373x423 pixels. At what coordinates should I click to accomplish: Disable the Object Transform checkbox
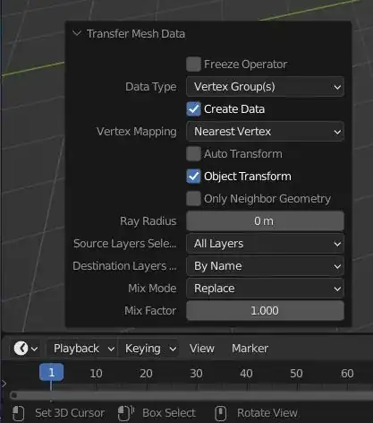tap(193, 177)
